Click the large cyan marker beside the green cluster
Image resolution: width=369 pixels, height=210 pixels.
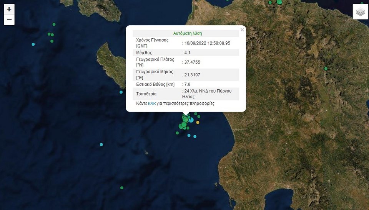point(191,120)
